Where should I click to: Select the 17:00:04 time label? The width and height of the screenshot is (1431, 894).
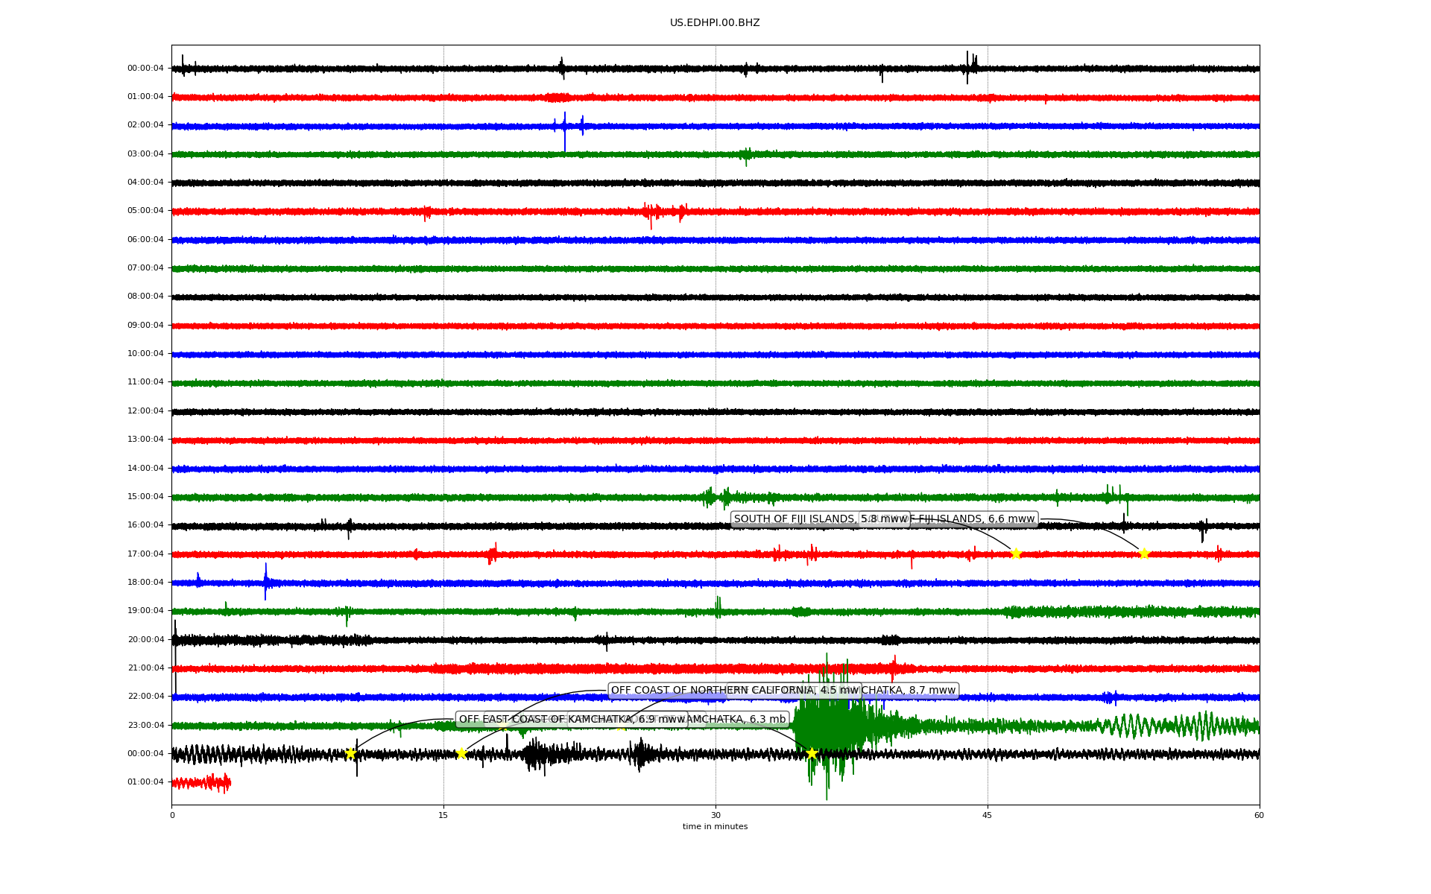coord(145,554)
